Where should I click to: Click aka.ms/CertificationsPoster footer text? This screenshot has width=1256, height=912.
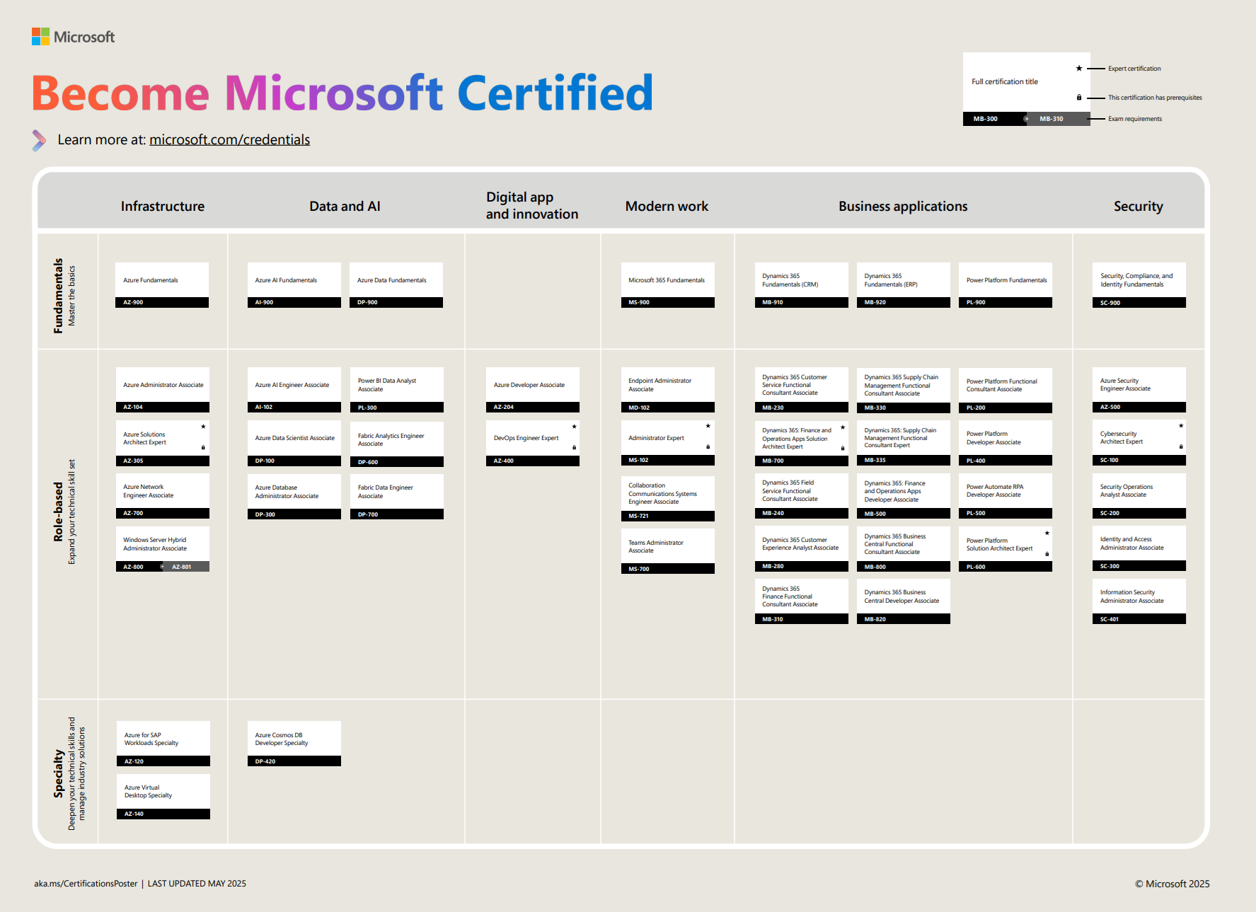pos(86,884)
